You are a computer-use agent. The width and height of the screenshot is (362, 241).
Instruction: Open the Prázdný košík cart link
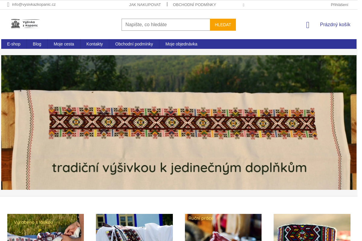pyautogui.click(x=335, y=25)
